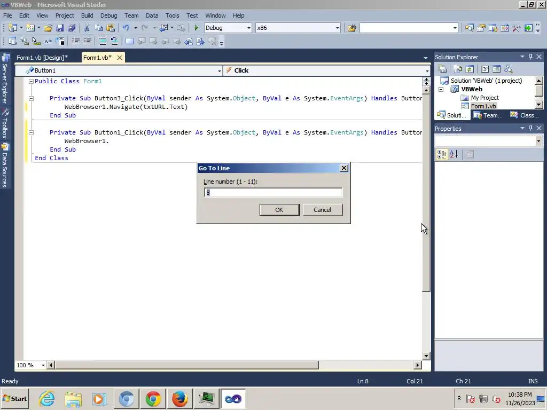Toggle auto-hide pin on Properties panel
This screenshot has height=410, width=547.
click(530, 128)
